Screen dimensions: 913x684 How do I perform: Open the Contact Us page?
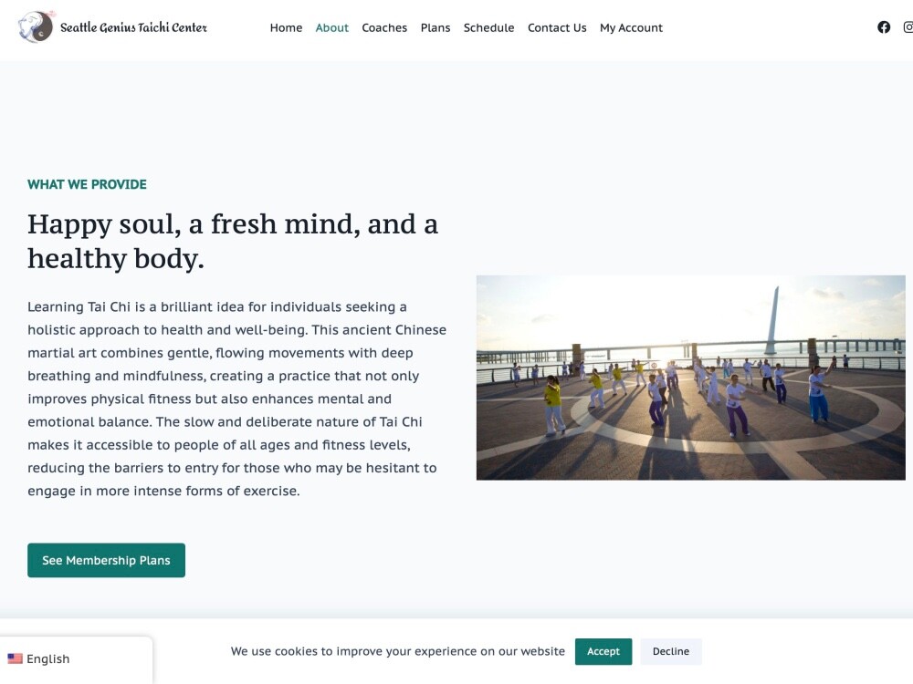point(557,28)
